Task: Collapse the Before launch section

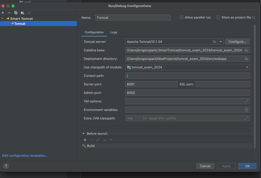Action: click(x=83, y=133)
